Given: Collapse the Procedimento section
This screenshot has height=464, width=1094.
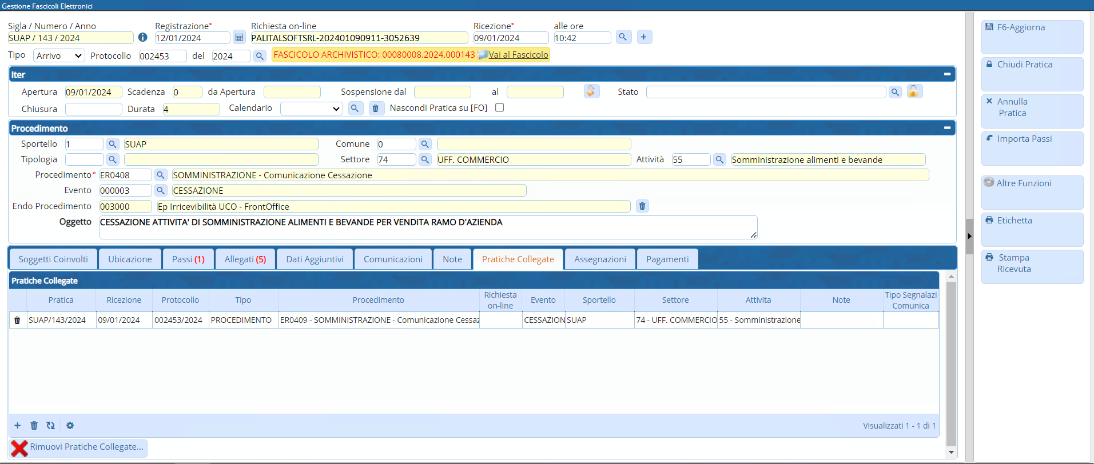Looking at the screenshot, I should click(x=947, y=128).
